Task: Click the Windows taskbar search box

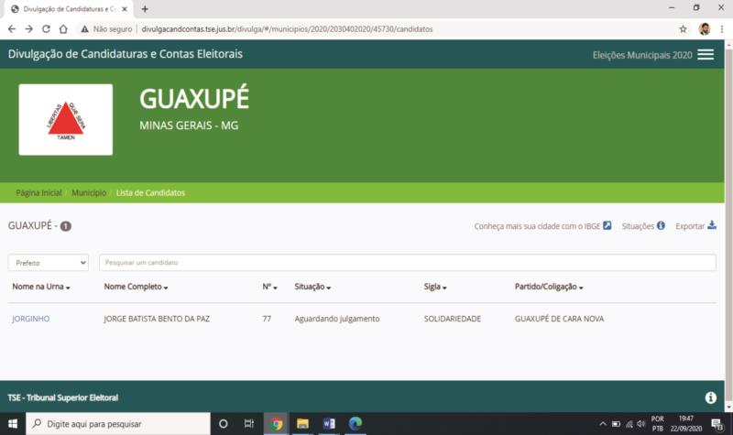Action: [x=118, y=424]
